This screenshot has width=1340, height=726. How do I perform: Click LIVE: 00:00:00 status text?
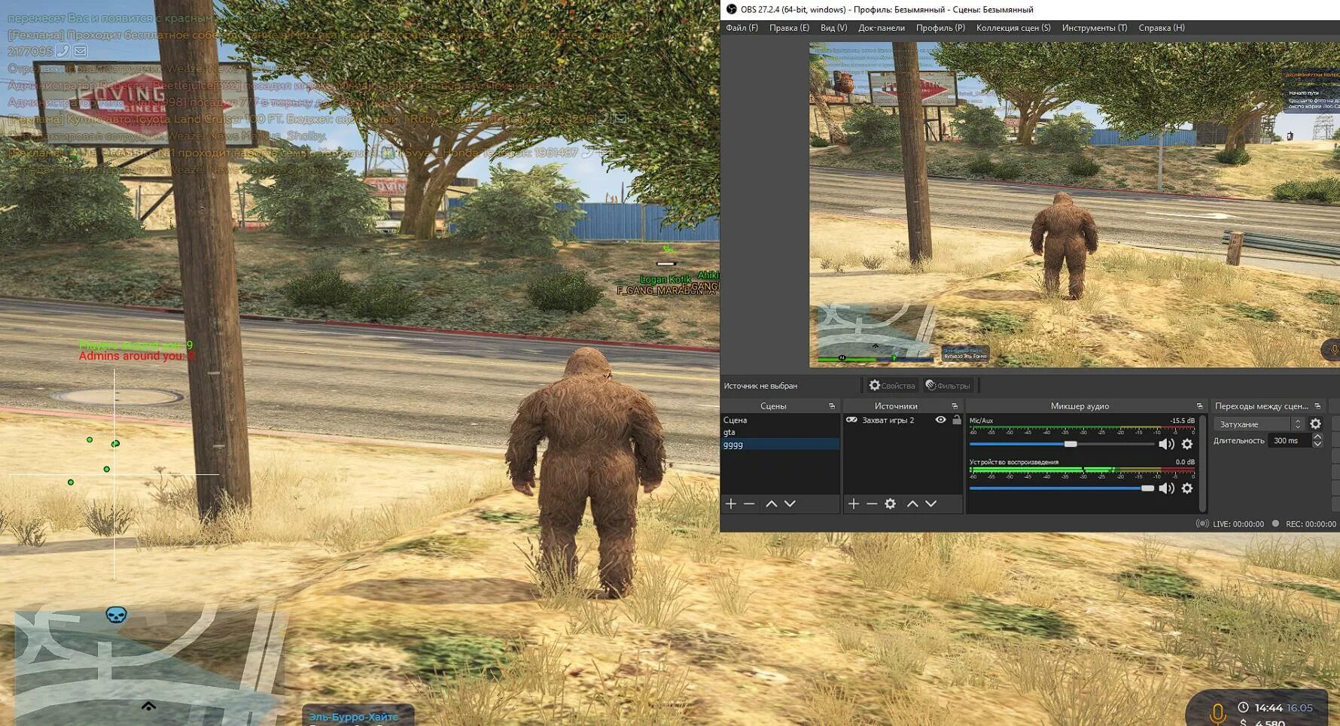(1238, 524)
